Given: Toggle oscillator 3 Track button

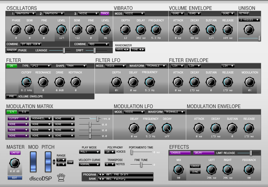Looking at the screenshot, I should tap(105, 14).
